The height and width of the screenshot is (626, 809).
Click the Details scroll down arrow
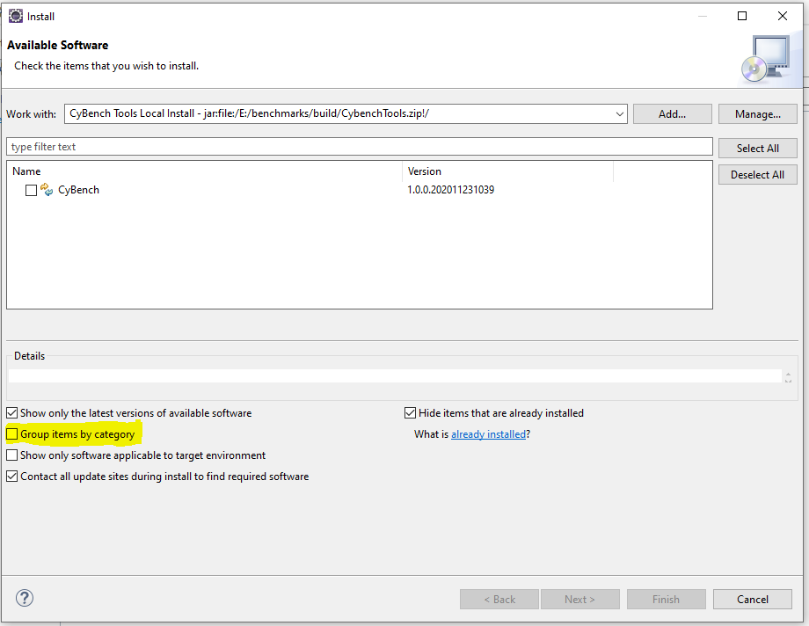point(788,381)
